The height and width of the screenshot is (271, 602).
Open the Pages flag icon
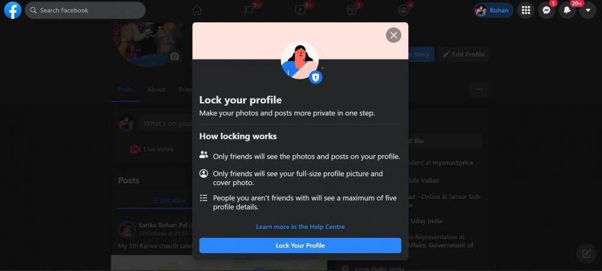coord(249,10)
